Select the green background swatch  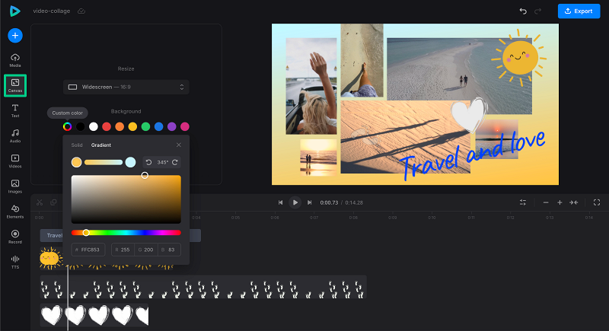pos(145,126)
